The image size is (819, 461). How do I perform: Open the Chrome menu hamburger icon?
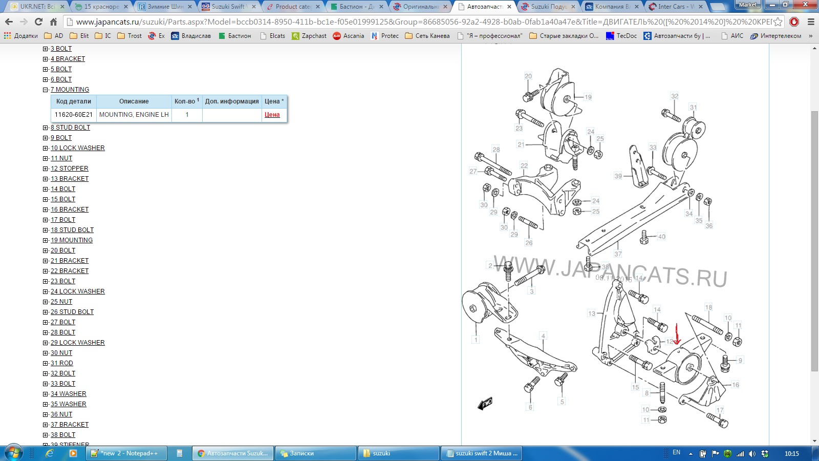point(811,22)
